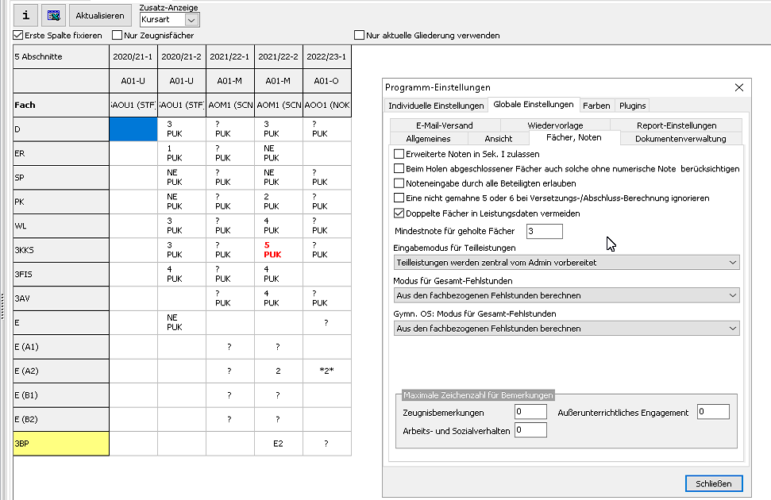Select the blue highlighted cell in row D
The height and width of the screenshot is (500, 771).
(133, 129)
